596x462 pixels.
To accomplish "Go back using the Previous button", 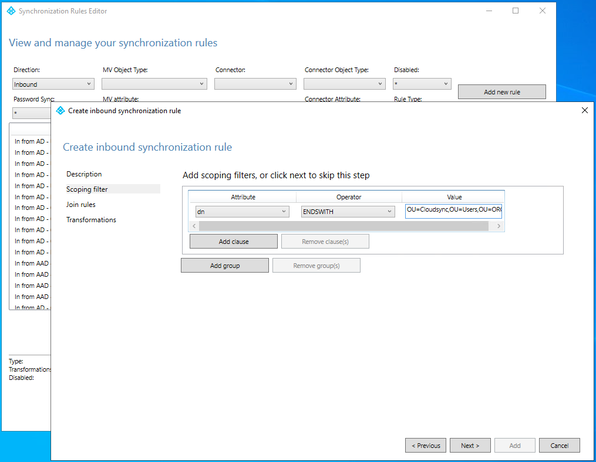I will (425, 445).
